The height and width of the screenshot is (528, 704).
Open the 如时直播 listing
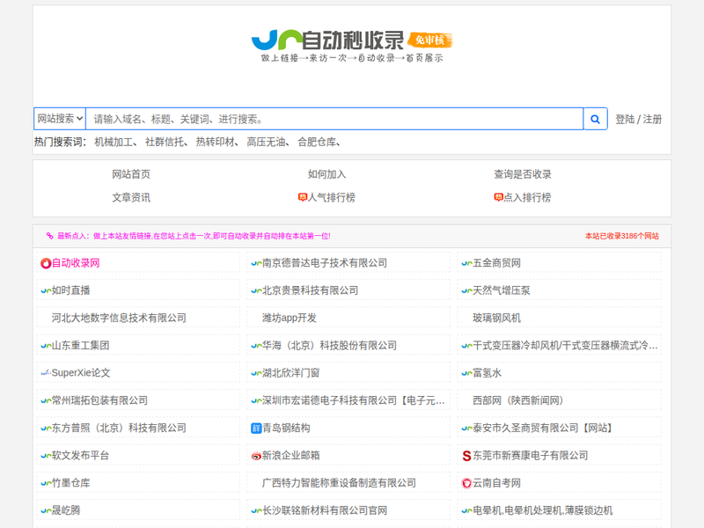(71, 290)
